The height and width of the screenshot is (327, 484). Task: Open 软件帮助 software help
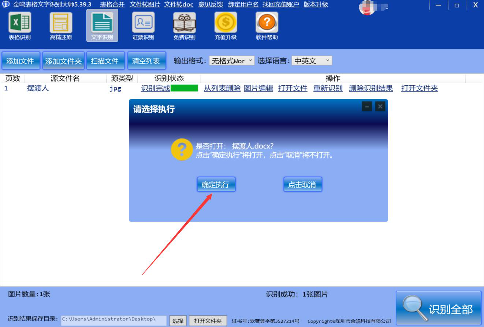(x=267, y=26)
